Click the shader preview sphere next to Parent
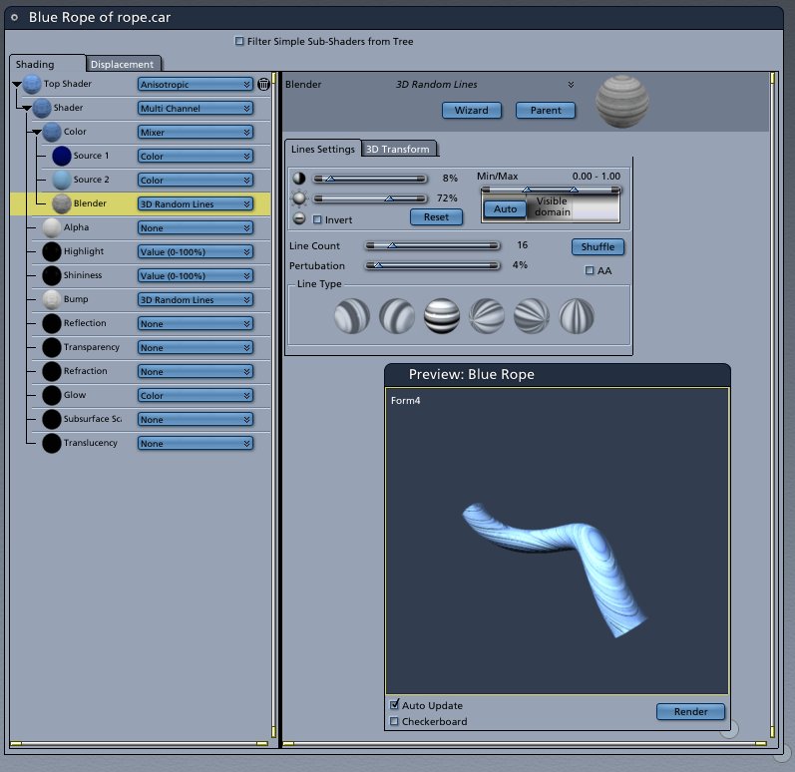Viewport: 795px width, 772px height. (x=621, y=103)
